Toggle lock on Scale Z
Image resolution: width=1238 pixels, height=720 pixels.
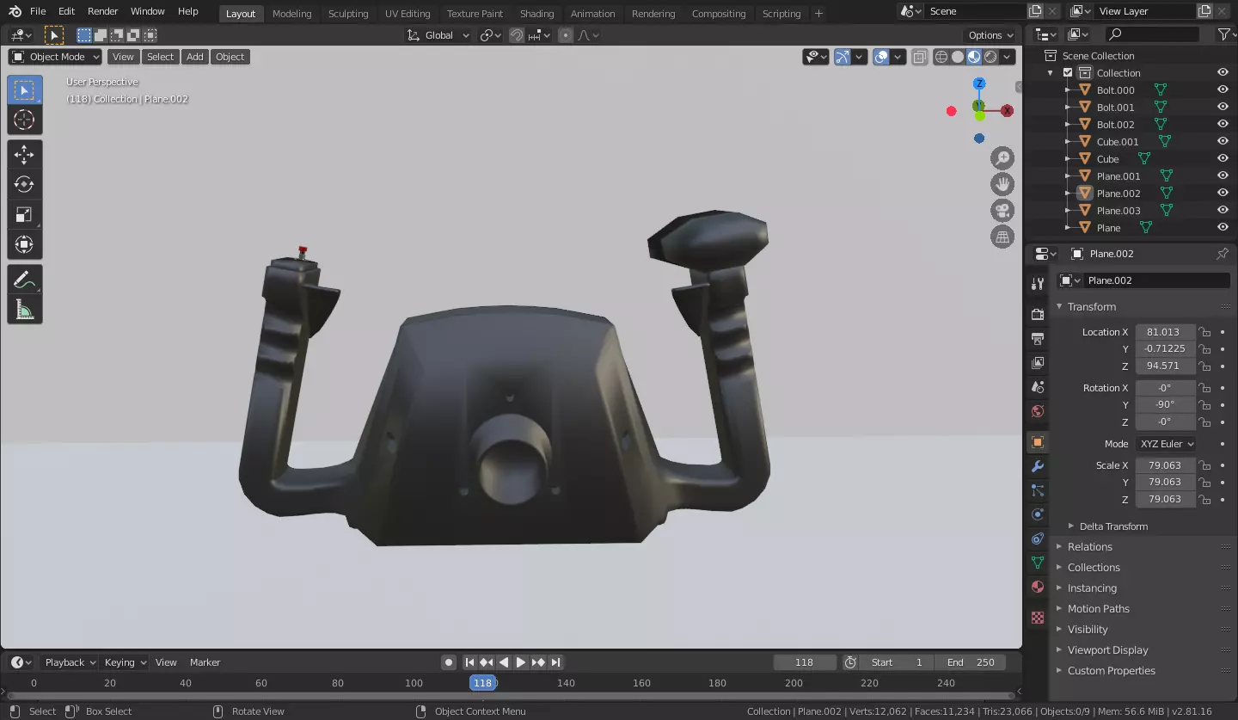click(x=1205, y=499)
